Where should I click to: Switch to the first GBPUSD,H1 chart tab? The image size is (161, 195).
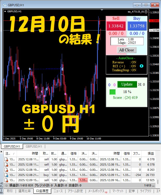[12, 146]
